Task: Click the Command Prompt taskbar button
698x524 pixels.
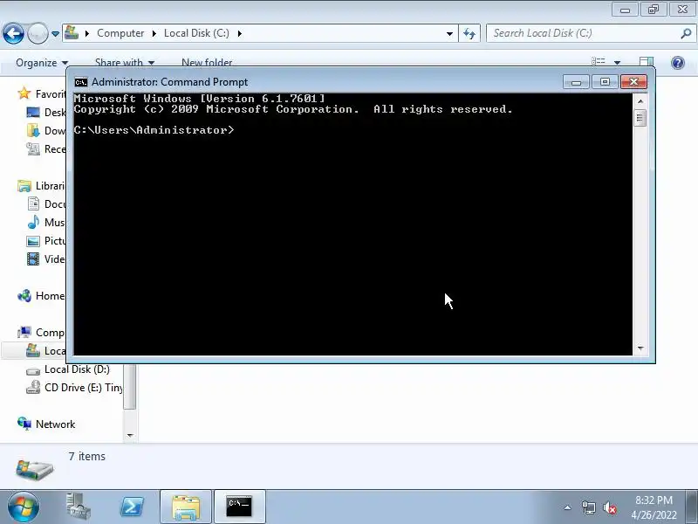Action: click(x=239, y=507)
